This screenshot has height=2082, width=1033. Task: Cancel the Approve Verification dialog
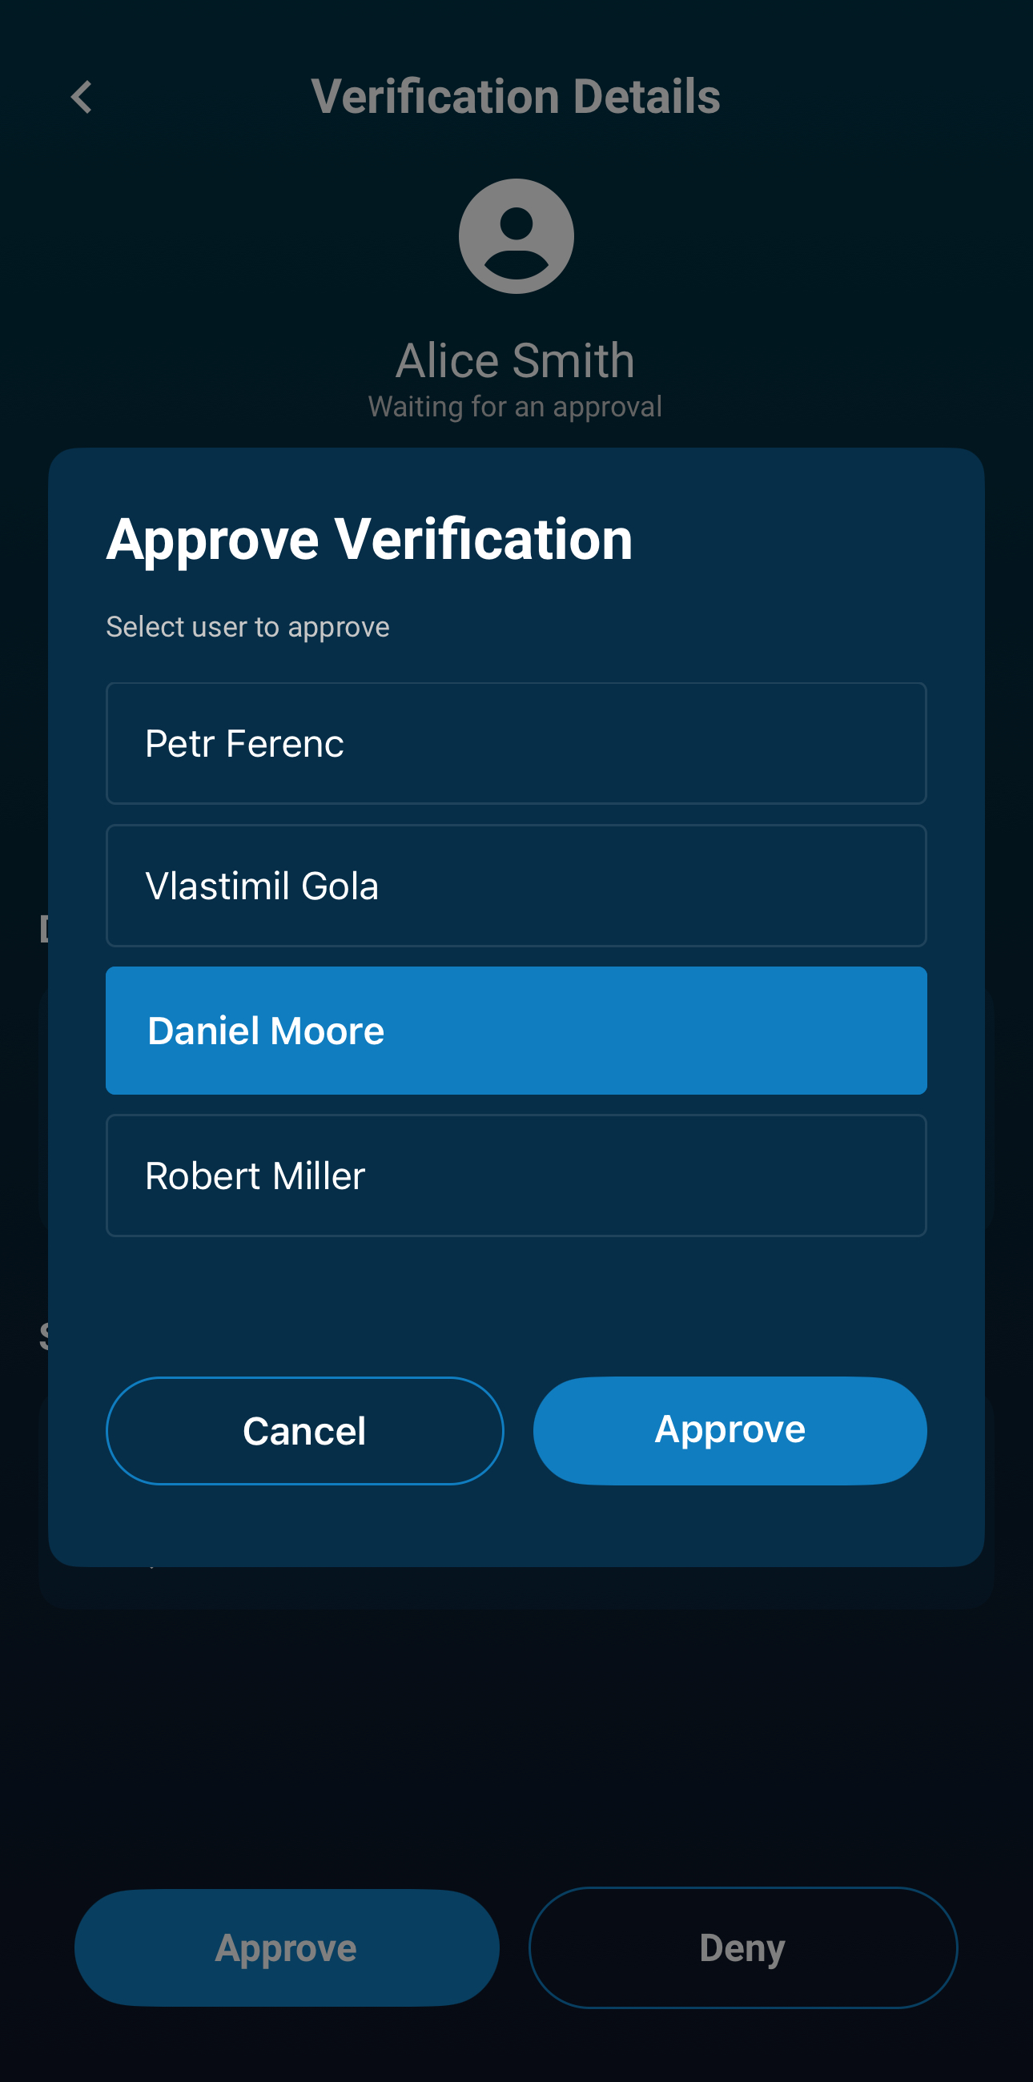tap(305, 1430)
